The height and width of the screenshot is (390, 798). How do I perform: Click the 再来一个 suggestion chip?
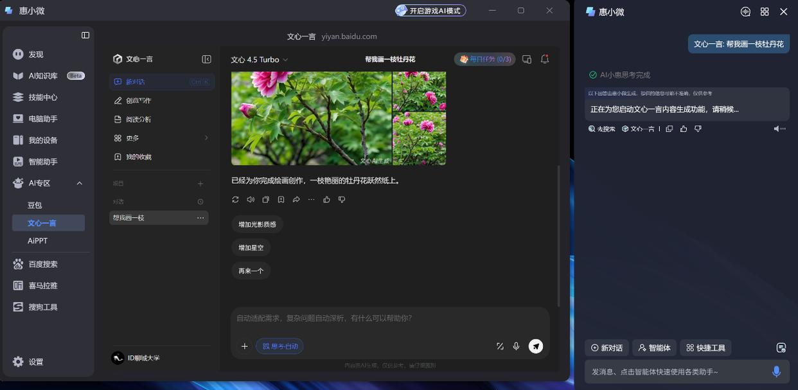pos(251,270)
